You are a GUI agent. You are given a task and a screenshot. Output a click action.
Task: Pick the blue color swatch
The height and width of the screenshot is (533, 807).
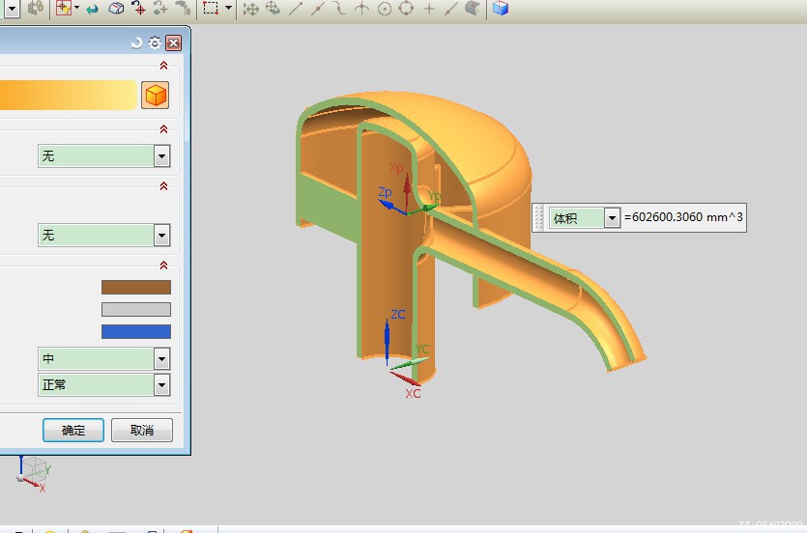(135, 331)
